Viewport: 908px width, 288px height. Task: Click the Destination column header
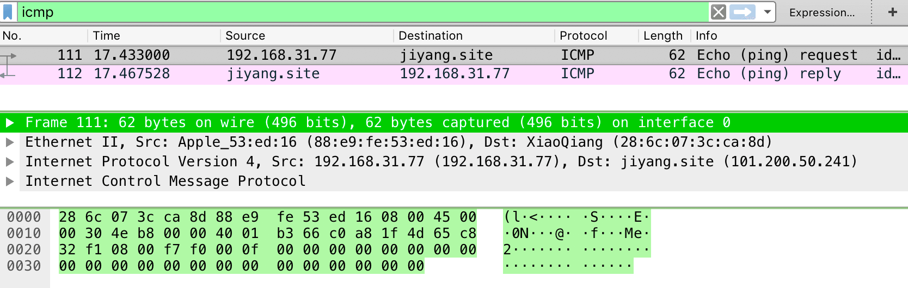(474, 36)
